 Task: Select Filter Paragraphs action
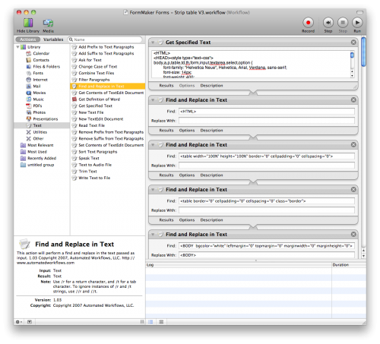coord(94,80)
